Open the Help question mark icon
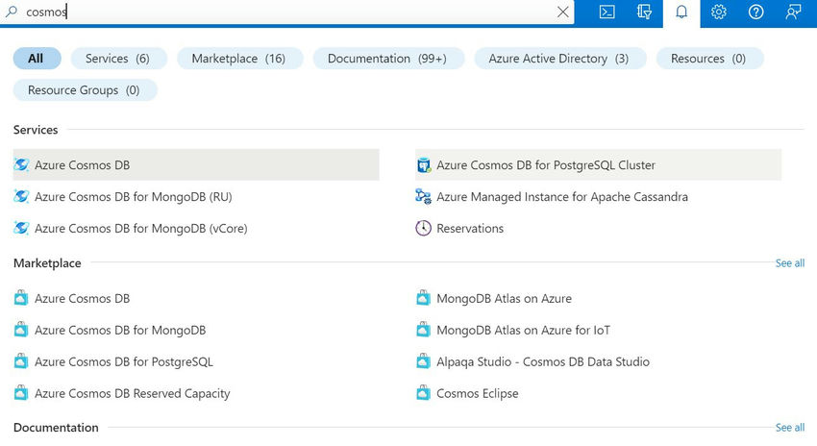The height and width of the screenshot is (446, 817). pyautogui.click(x=755, y=12)
